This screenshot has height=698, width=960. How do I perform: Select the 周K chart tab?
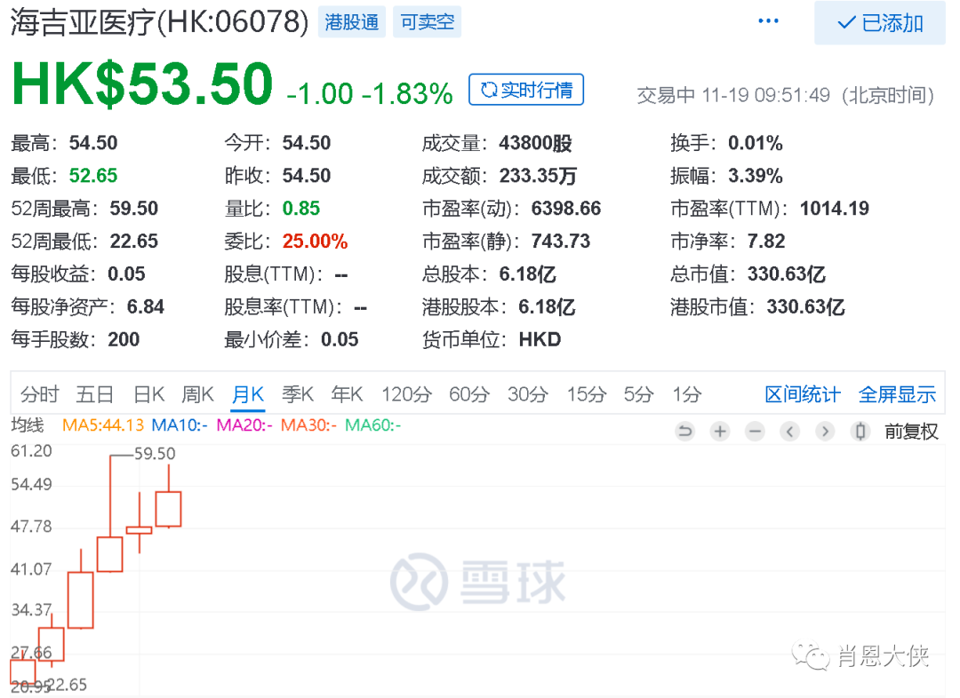tap(197, 394)
